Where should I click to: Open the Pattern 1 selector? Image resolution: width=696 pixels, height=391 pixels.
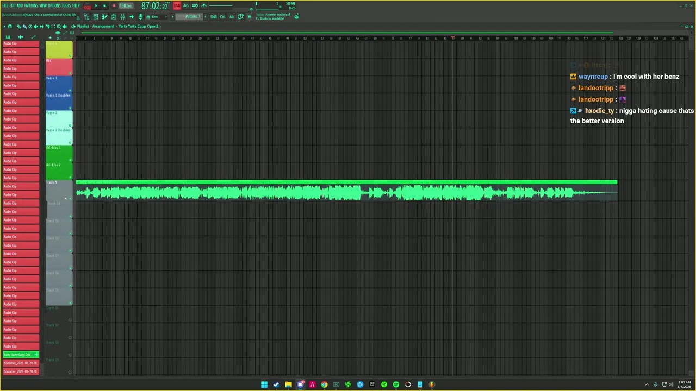coord(188,17)
